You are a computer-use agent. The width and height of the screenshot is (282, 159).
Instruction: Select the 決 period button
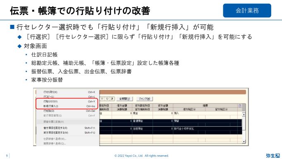112,99
